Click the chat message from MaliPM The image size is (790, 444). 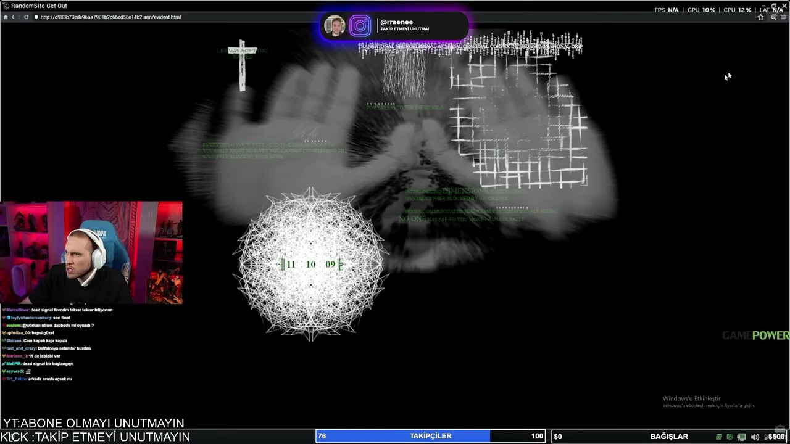[x=38, y=364]
